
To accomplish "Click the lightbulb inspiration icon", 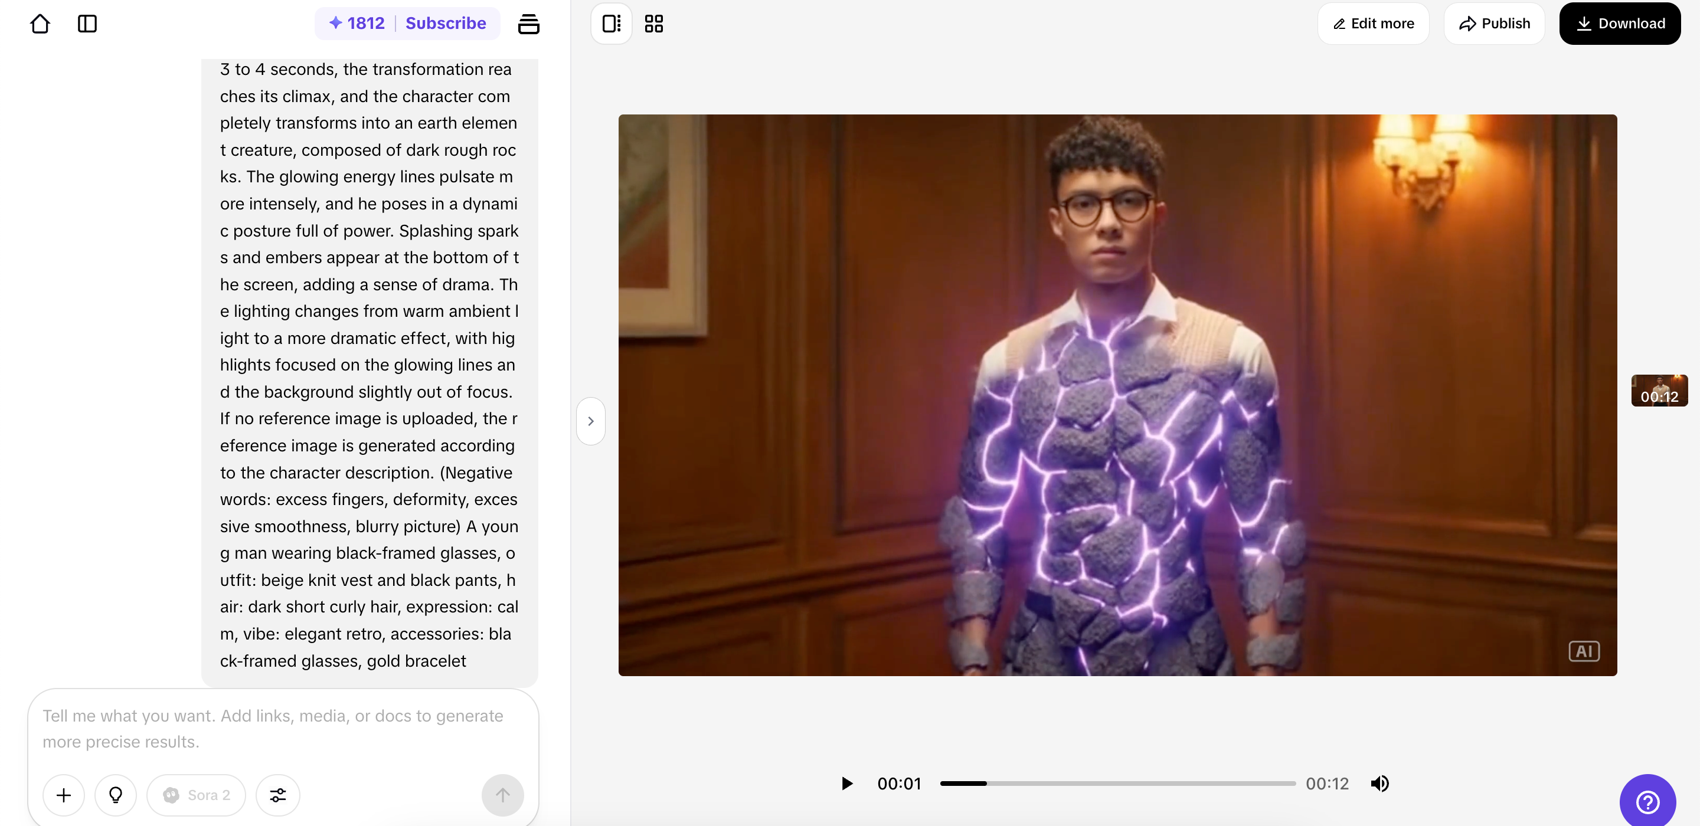I will click(116, 795).
